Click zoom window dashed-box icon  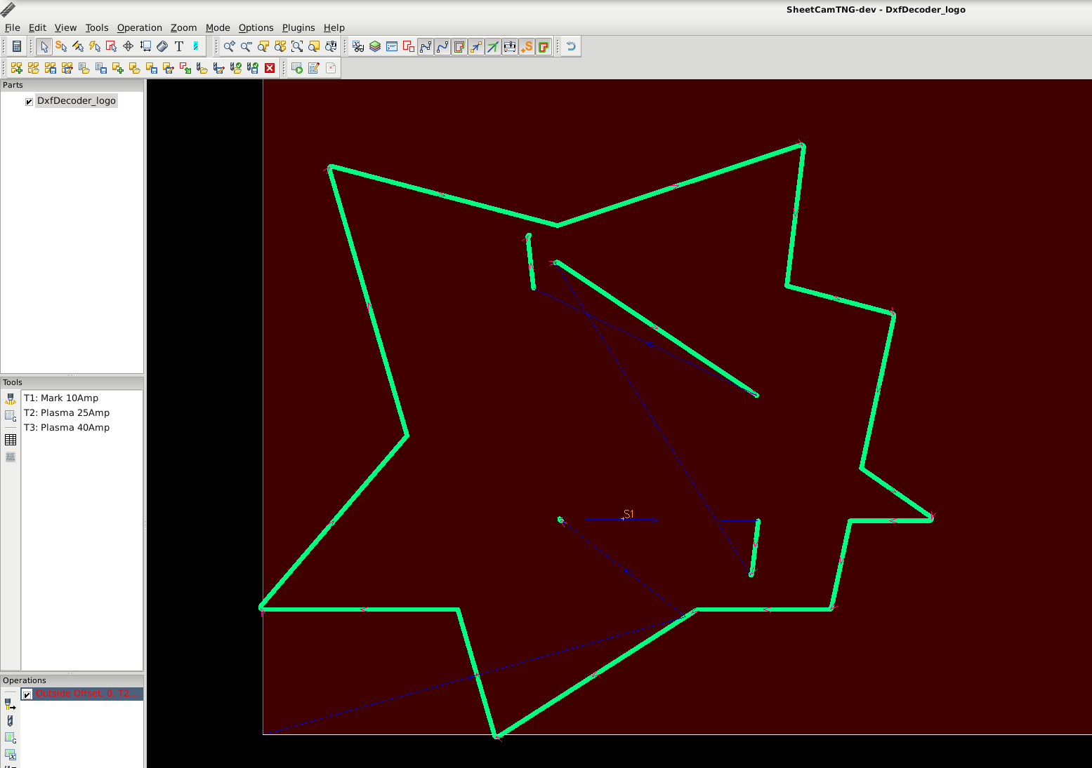click(297, 46)
